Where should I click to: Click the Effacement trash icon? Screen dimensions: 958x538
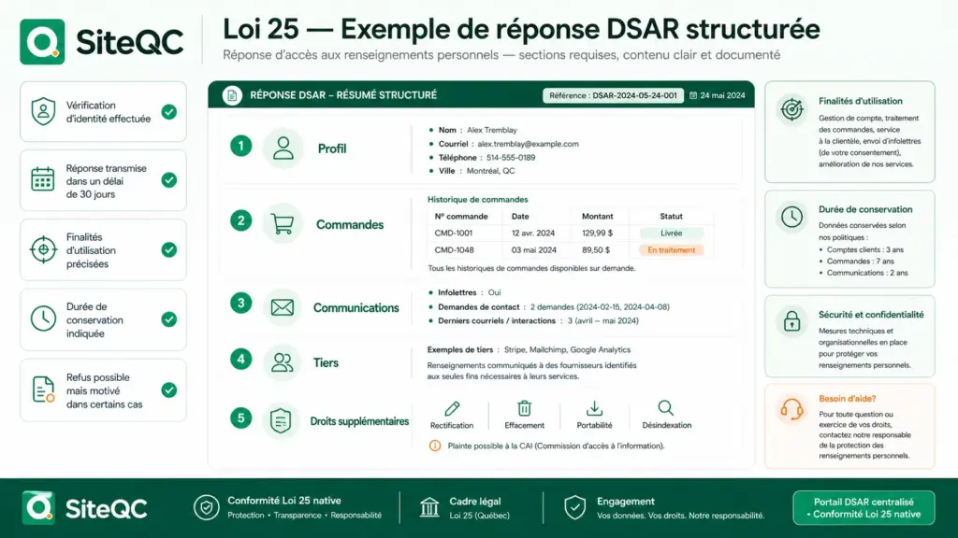coord(524,407)
